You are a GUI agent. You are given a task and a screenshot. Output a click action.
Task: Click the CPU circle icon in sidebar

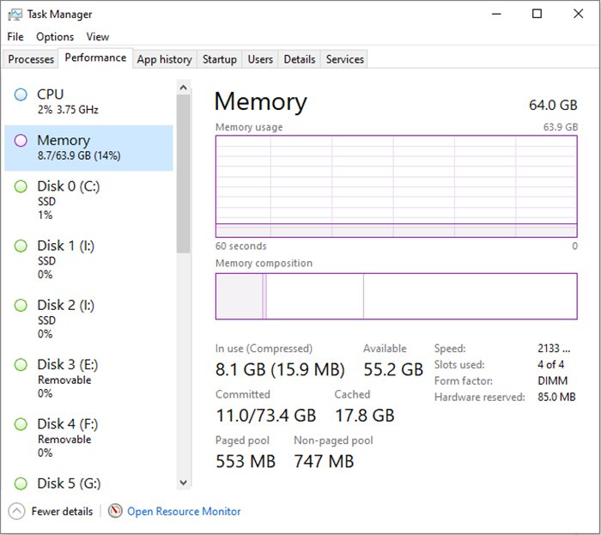click(21, 94)
